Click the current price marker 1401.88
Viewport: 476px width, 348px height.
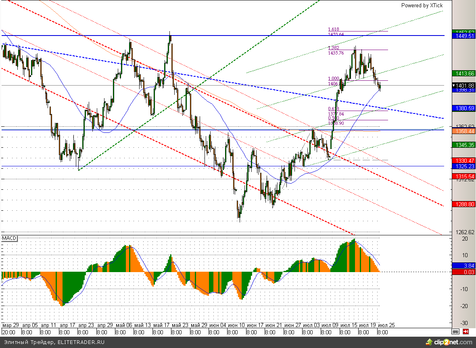coord(463,86)
